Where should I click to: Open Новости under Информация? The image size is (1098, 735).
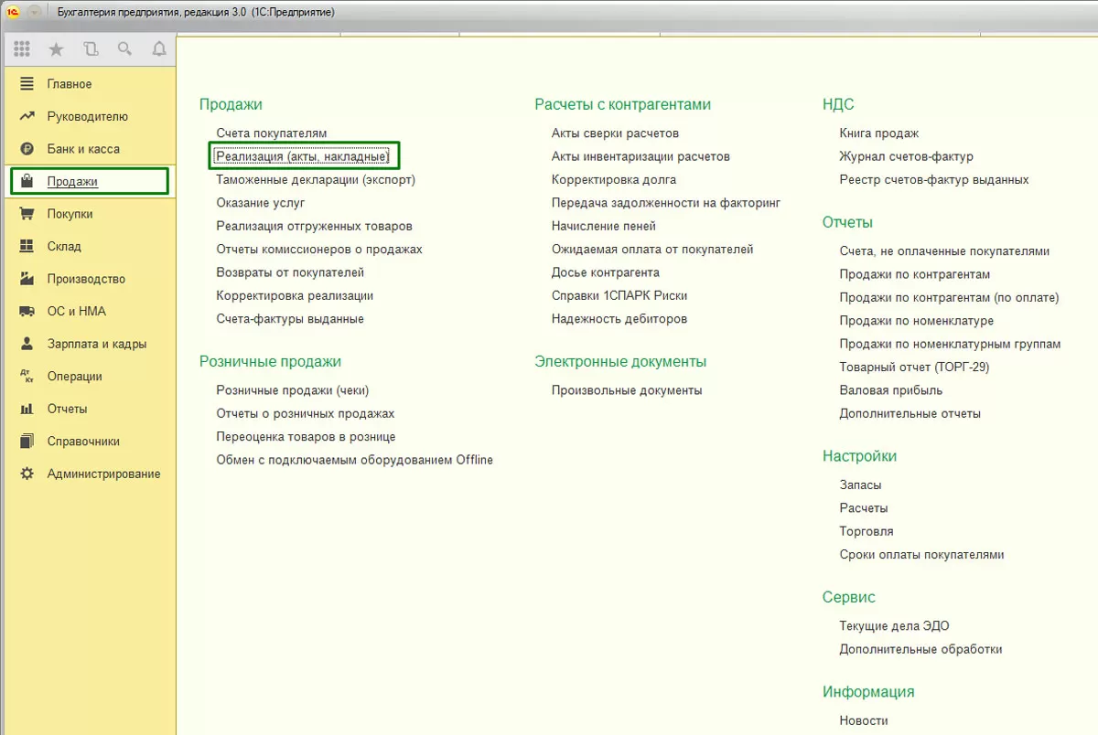tap(864, 720)
